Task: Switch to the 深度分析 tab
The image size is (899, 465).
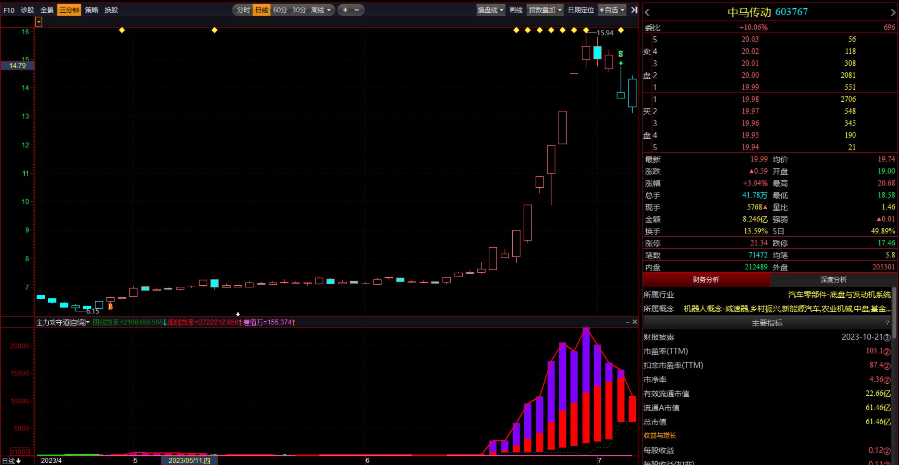Action: tap(833, 280)
